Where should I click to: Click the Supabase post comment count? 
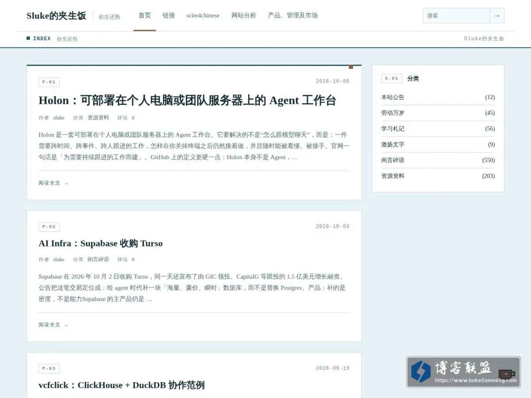pyautogui.click(x=133, y=260)
